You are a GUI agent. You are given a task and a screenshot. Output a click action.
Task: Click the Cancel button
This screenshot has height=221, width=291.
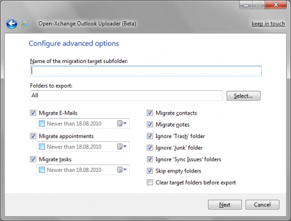point(263,205)
